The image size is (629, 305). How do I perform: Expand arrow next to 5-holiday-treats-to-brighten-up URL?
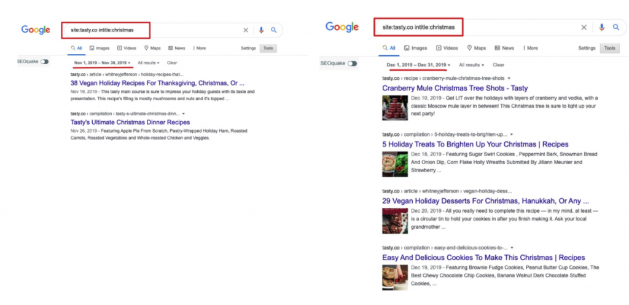coord(512,135)
